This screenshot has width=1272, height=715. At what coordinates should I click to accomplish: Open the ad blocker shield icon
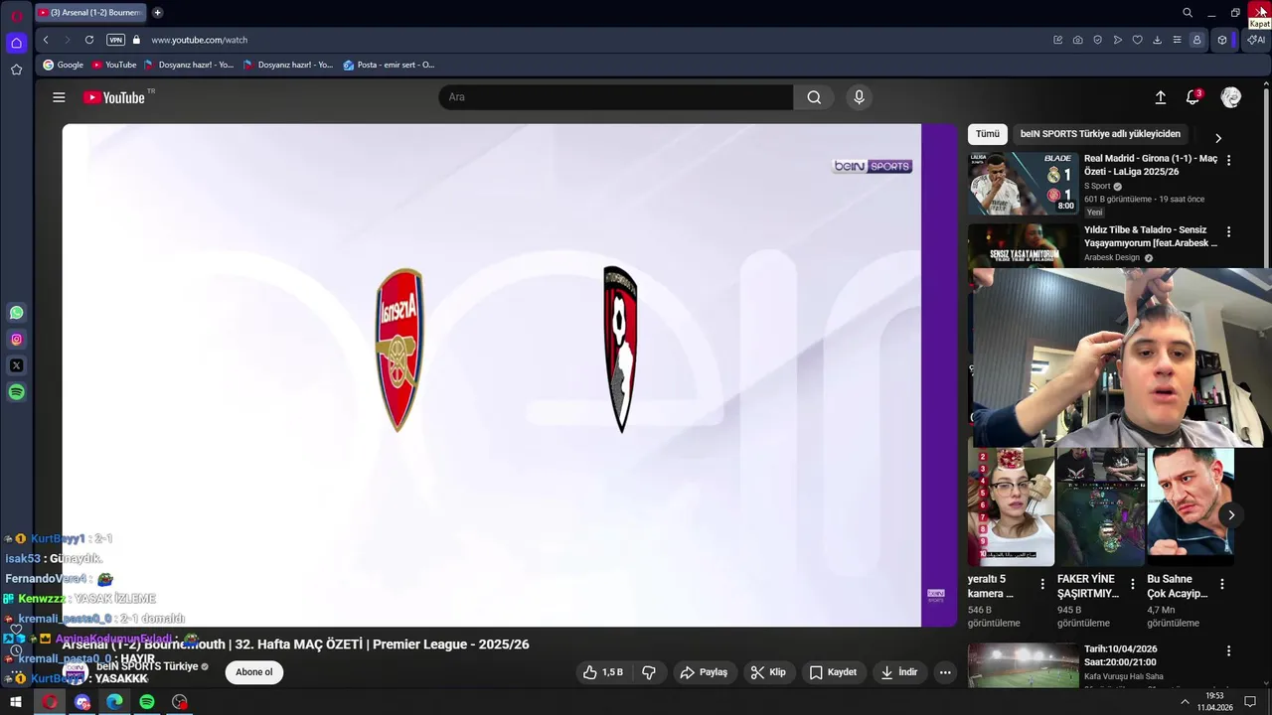click(1098, 40)
